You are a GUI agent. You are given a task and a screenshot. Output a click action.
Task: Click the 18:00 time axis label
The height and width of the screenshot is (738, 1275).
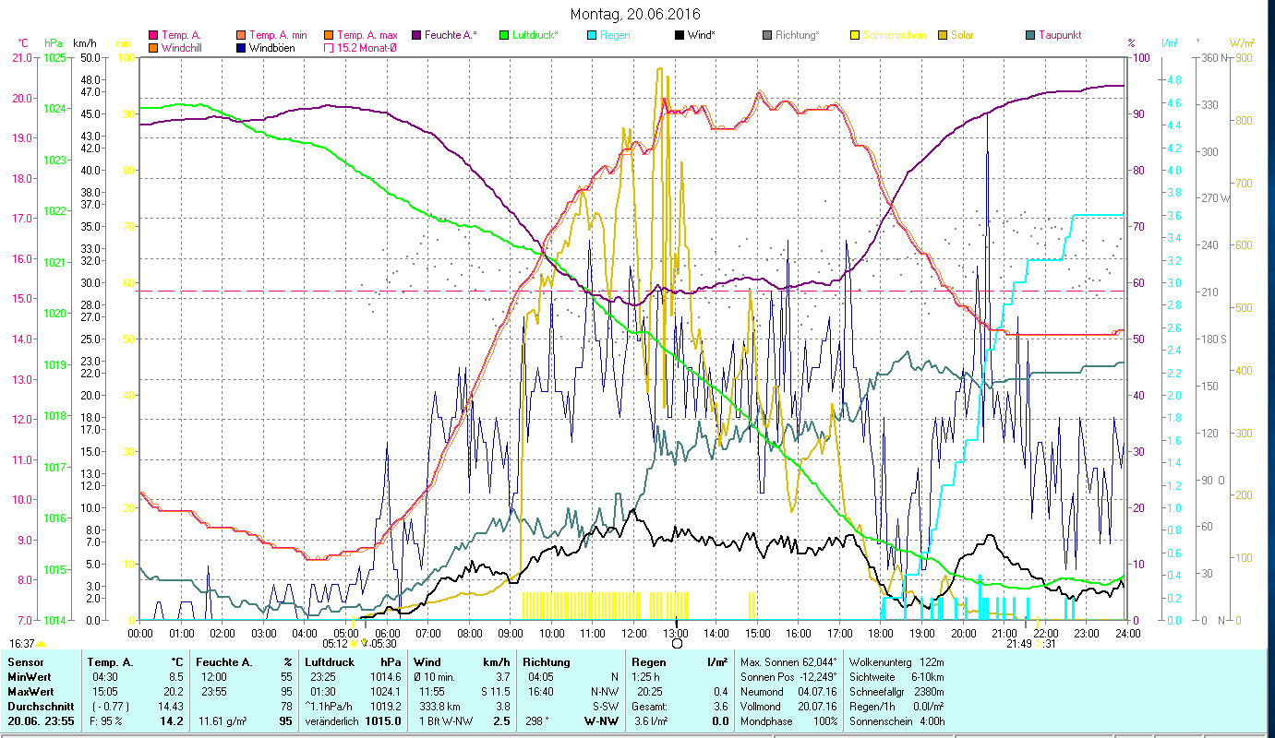881,634
